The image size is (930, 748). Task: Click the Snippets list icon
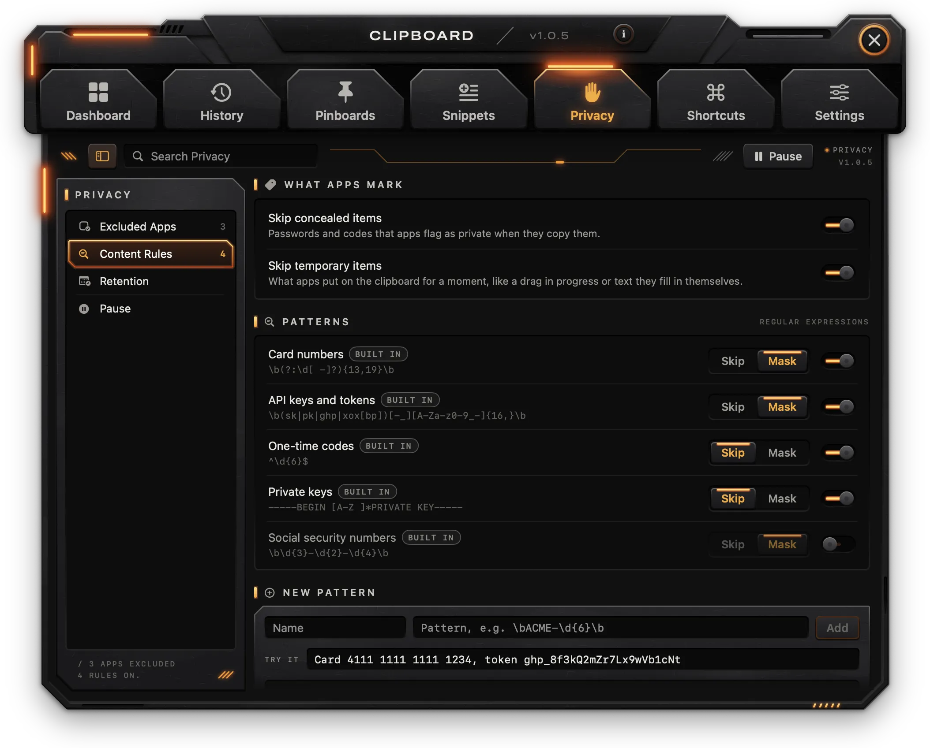[x=469, y=93]
